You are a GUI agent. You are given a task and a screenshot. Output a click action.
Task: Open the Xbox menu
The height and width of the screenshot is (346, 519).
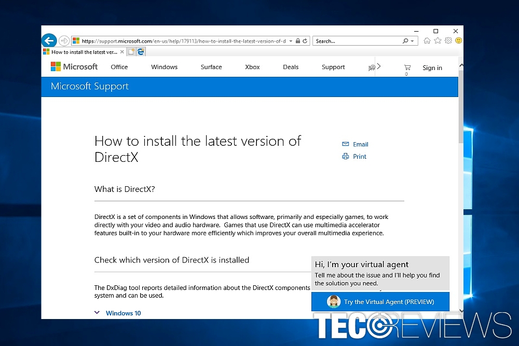click(252, 67)
